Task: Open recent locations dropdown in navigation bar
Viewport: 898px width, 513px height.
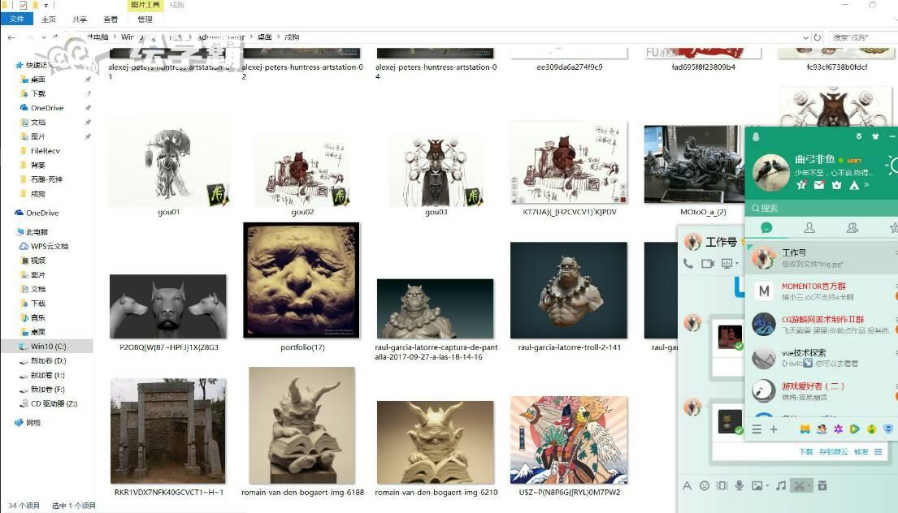Action: (x=44, y=38)
